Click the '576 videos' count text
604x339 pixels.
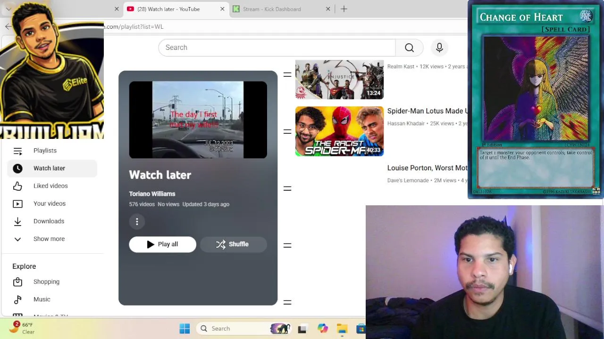[142, 204]
